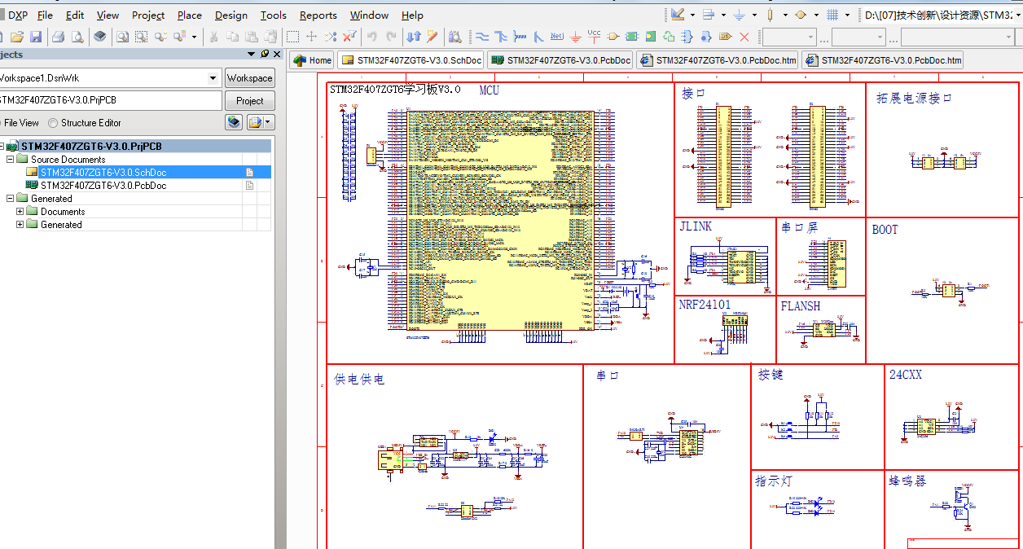Collapse the STM32F407ZGT6-V3.0.PrjPCB project node
Screen dimensions: 1023x549
[2, 147]
